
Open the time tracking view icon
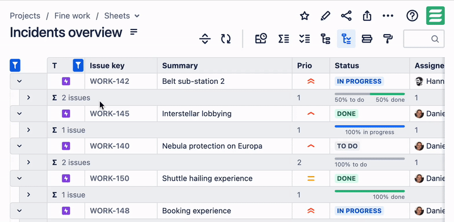(x=261, y=39)
